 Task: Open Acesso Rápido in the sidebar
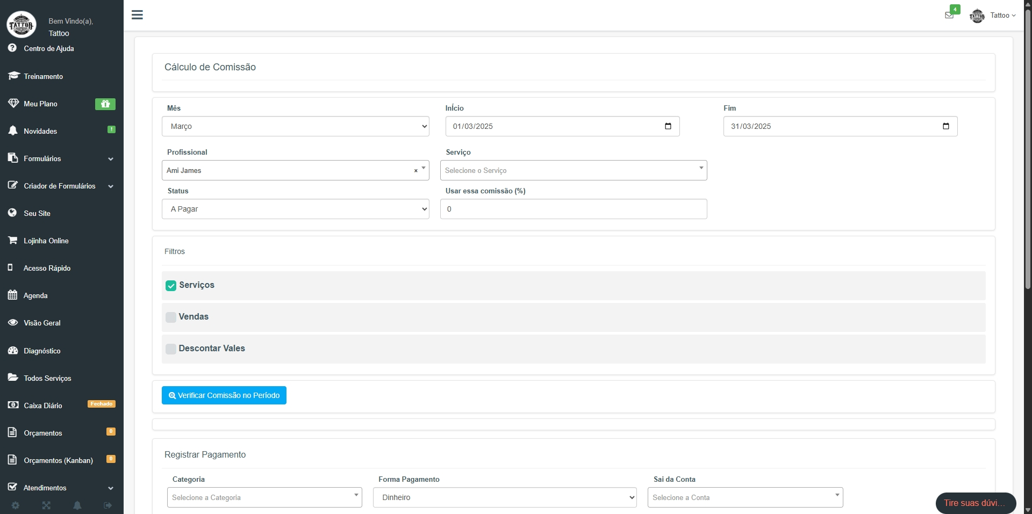pos(47,268)
